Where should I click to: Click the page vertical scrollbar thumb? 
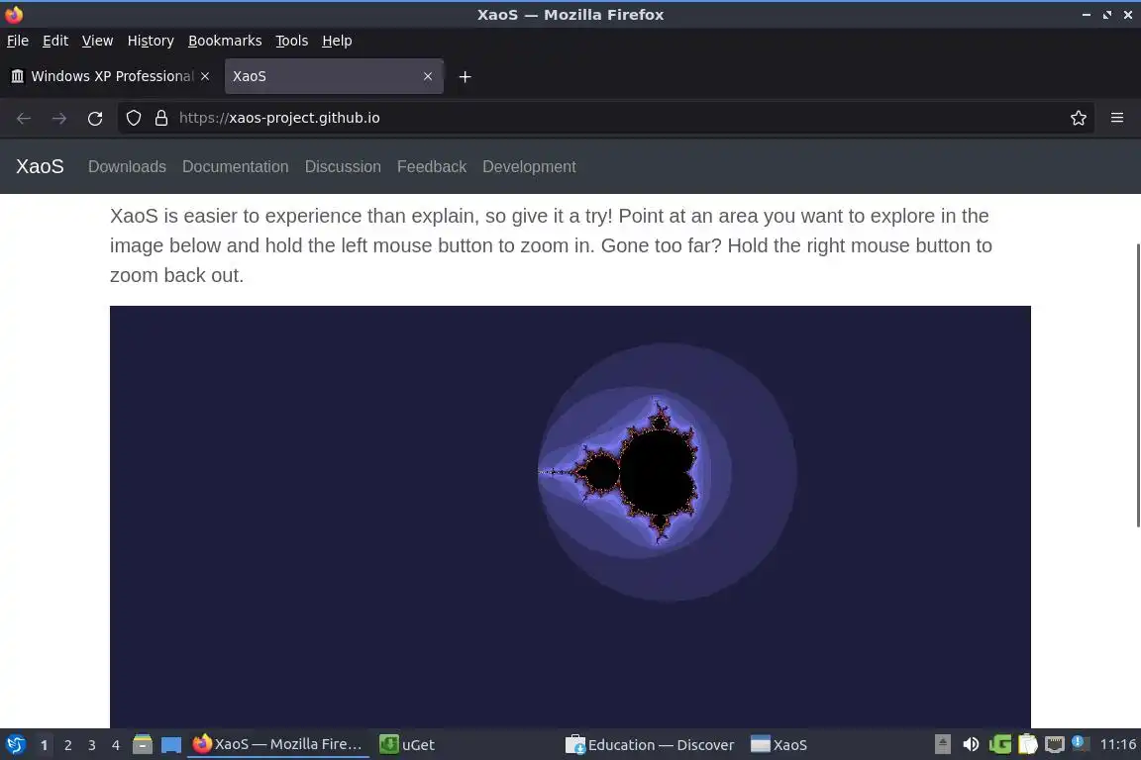[1137, 386]
